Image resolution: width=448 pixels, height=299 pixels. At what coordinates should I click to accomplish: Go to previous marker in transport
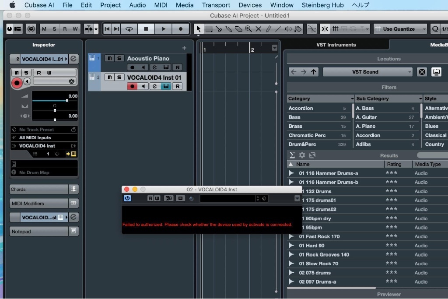click(x=107, y=29)
